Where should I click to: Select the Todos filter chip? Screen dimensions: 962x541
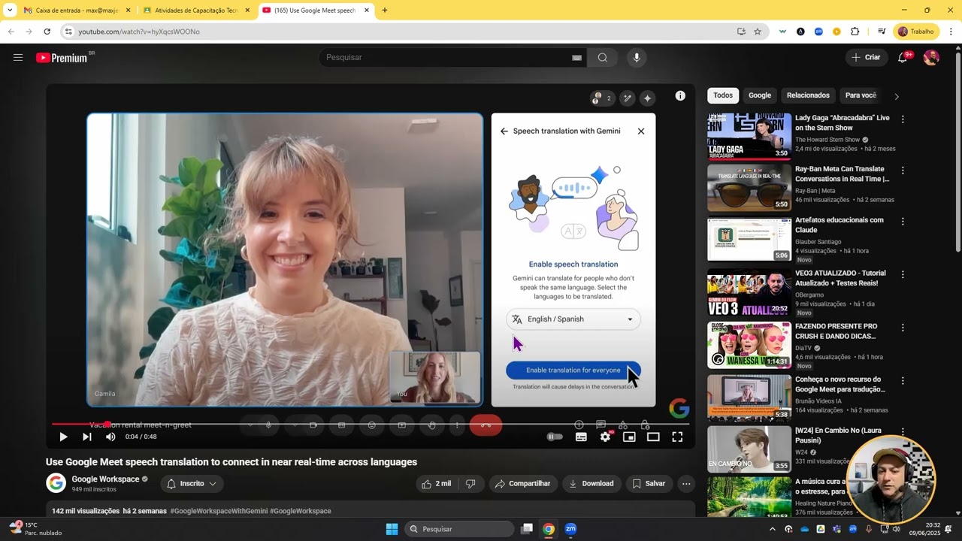tap(723, 95)
